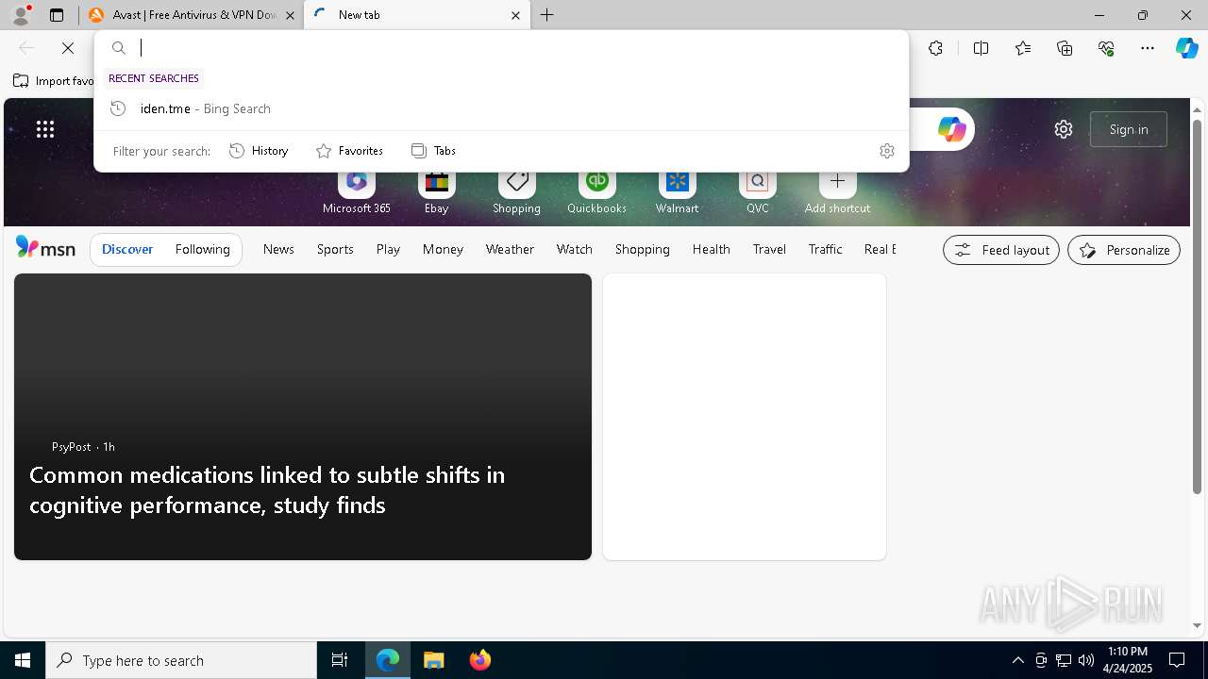Click the taskbar search box
Viewport: 1208px width, 679px height.
[x=181, y=660]
